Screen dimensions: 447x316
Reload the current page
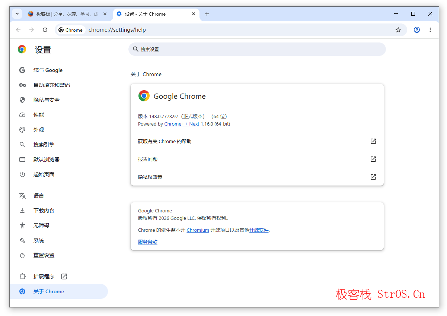tap(45, 30)
